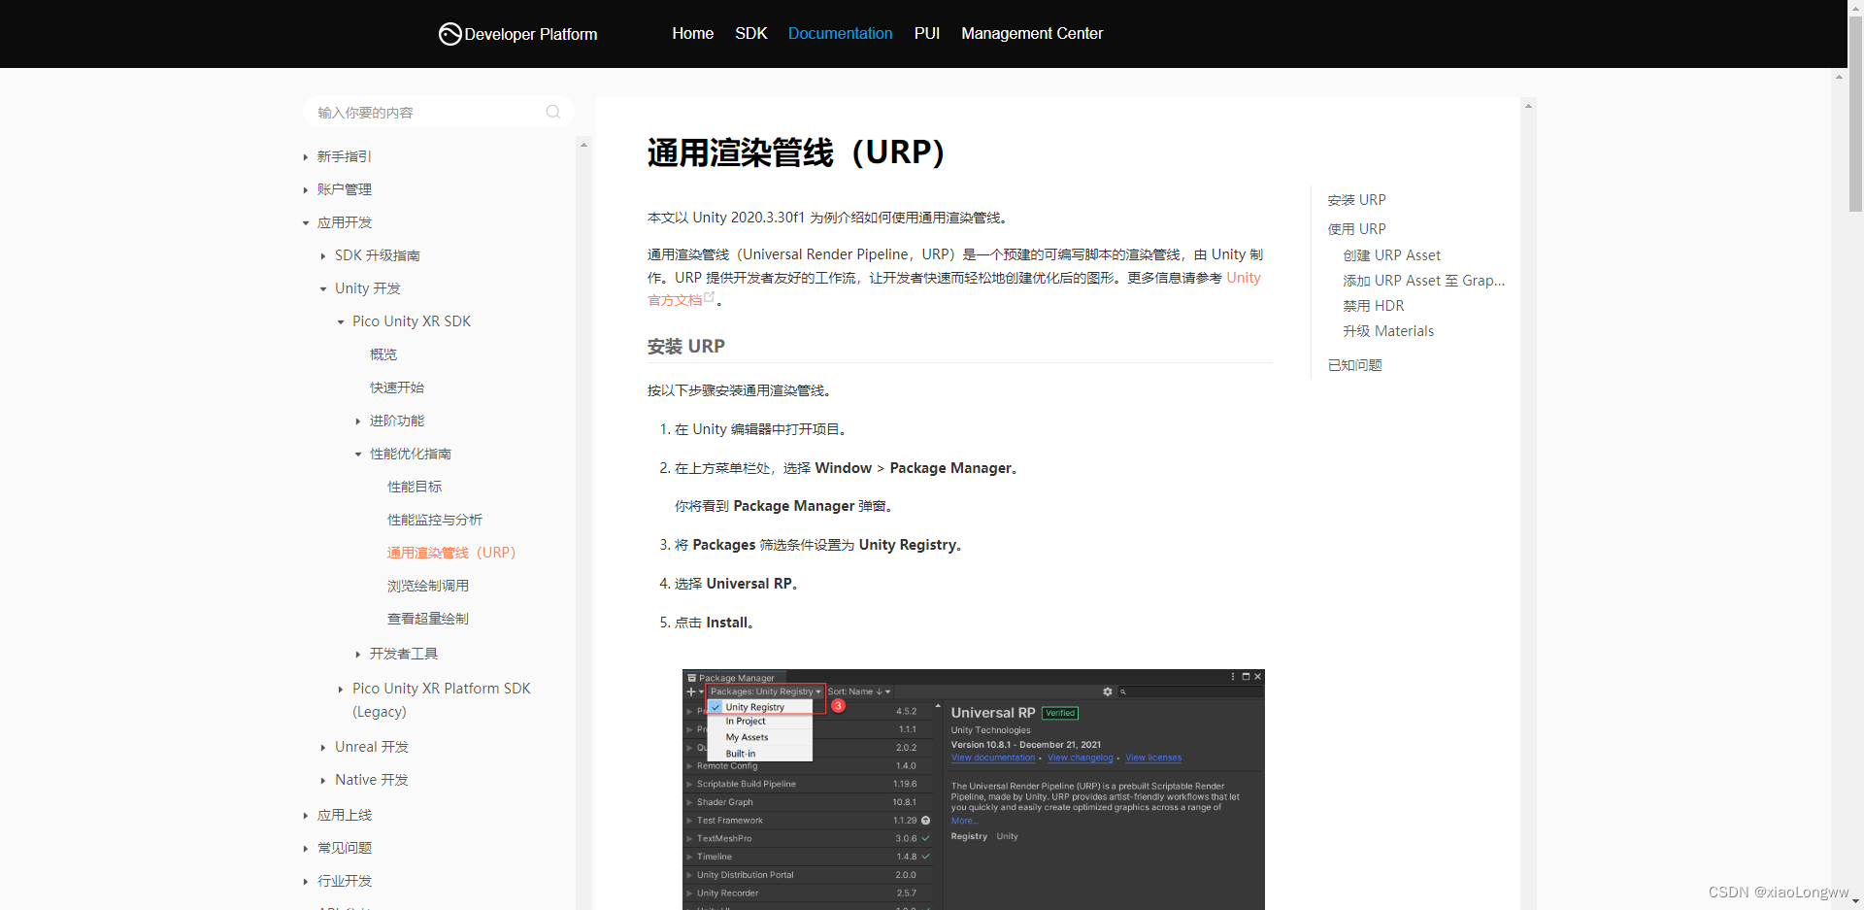Jump to 使用 URP in table of contents
Screen dimensions: 1864x910
(x=1357, y=229)
